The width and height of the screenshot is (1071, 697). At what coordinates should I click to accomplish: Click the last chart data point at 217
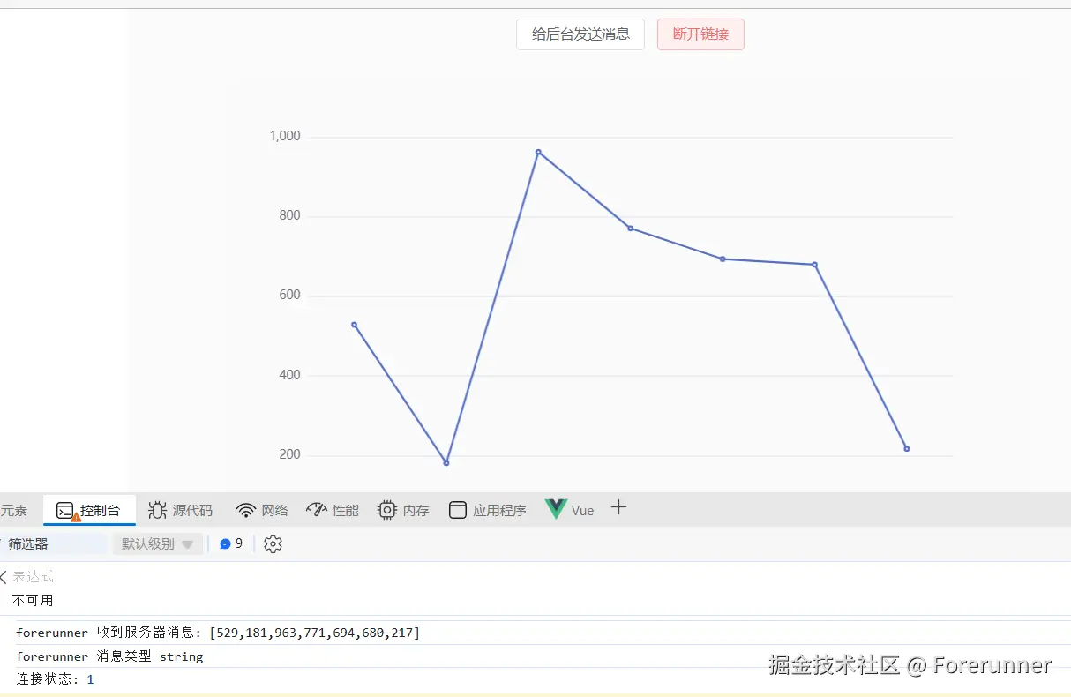[x=906, y=449]
